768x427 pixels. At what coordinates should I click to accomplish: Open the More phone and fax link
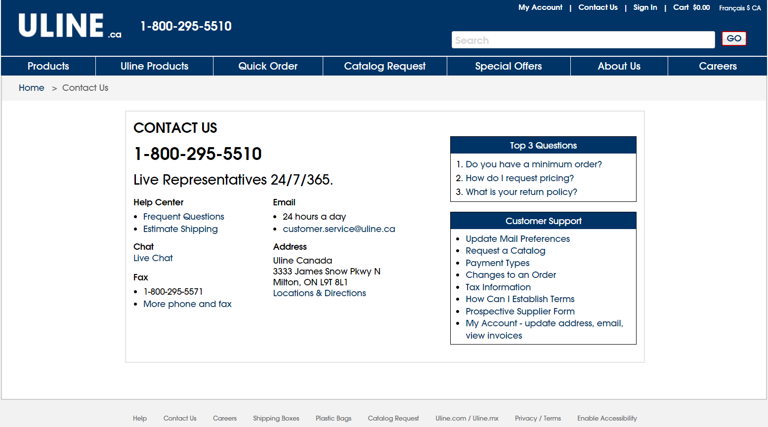tap(187, 304)
